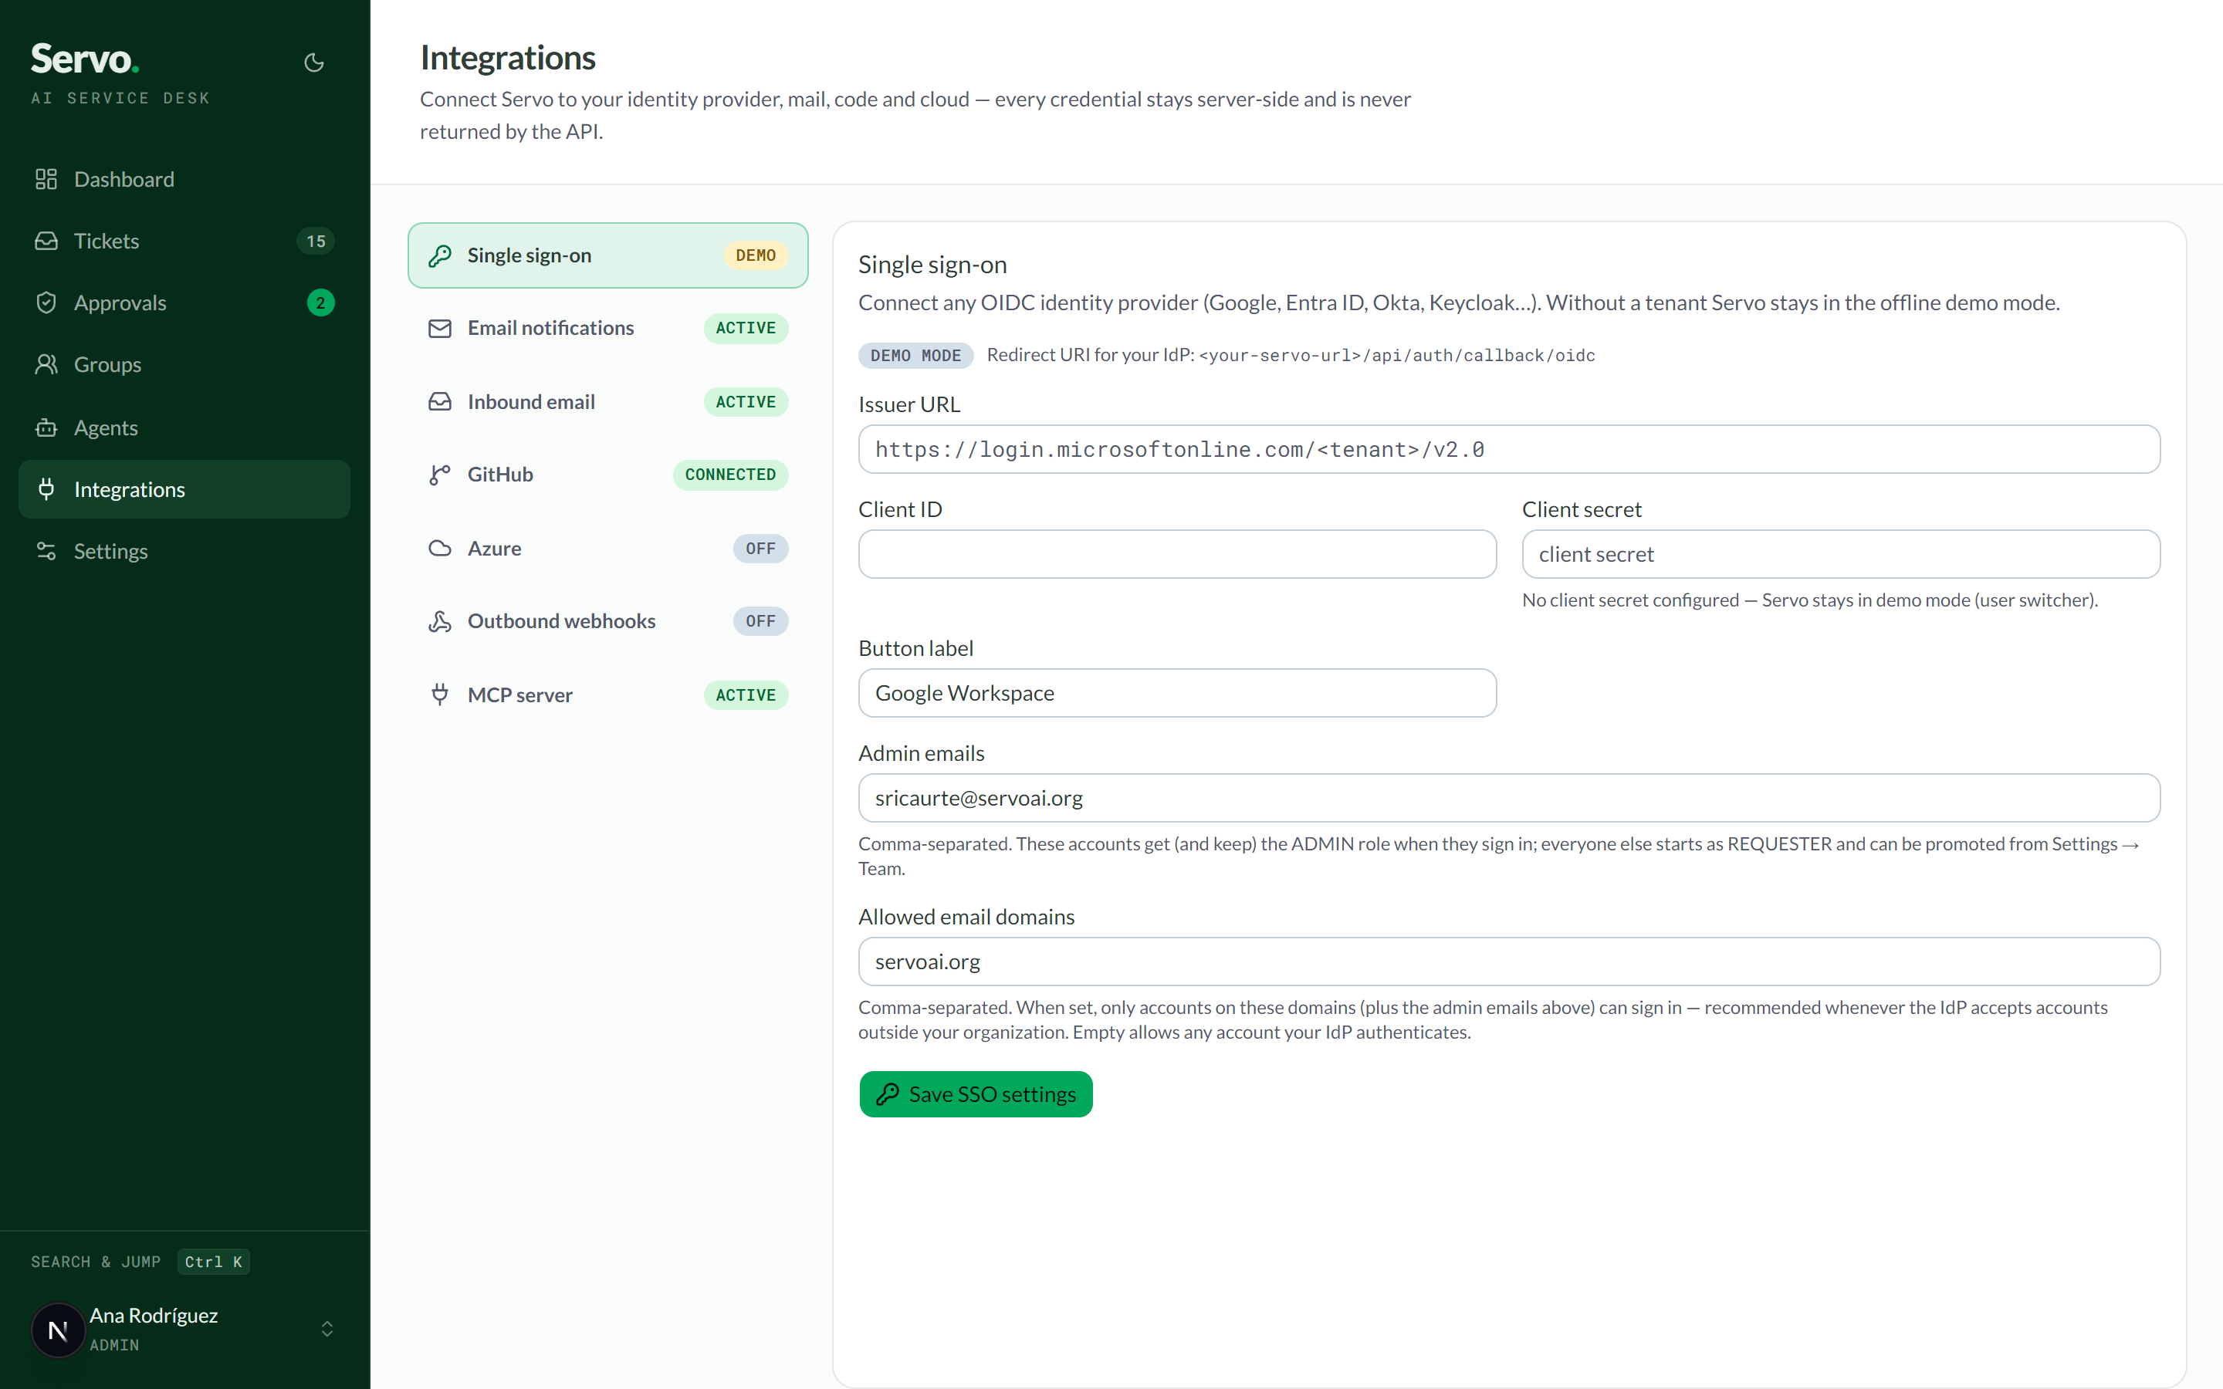Open Settings from the sidebar
The width and height of the screenshot is (2223, 1389).
point(184,551)
